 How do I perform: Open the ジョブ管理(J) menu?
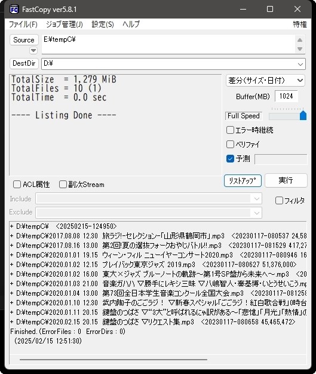65,24
